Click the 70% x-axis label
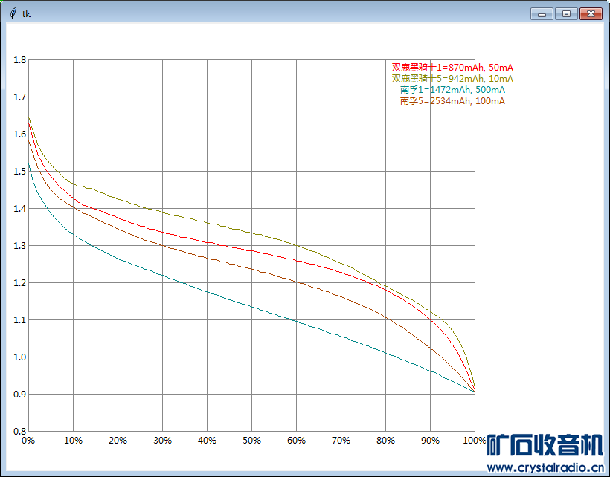Image resolution: width=610 pixels, height=477 pixels. tap(341, 441)
